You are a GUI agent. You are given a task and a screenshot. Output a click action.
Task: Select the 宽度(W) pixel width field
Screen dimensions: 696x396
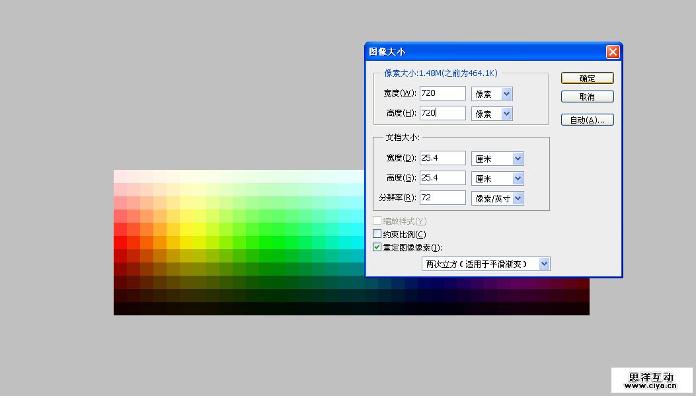tap(442, 93)
